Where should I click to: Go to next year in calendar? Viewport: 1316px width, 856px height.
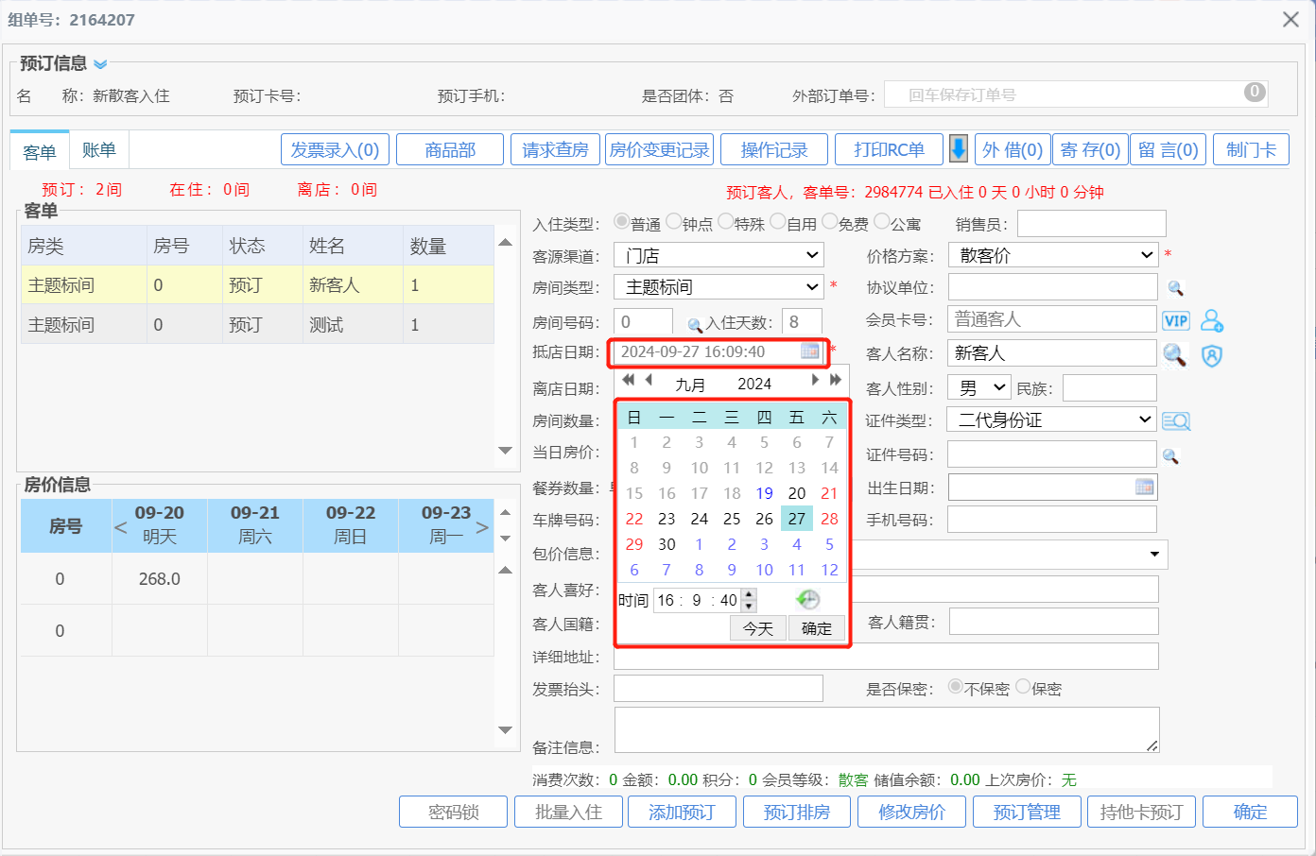pos(835,380)
